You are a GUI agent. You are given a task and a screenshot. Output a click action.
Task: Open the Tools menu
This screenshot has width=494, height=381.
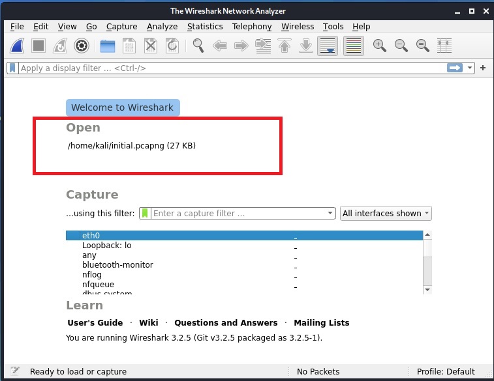(x=333, y=27)
